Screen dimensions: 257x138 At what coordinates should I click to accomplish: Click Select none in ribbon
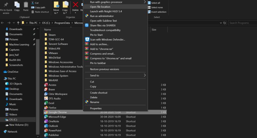click(155, 7)
